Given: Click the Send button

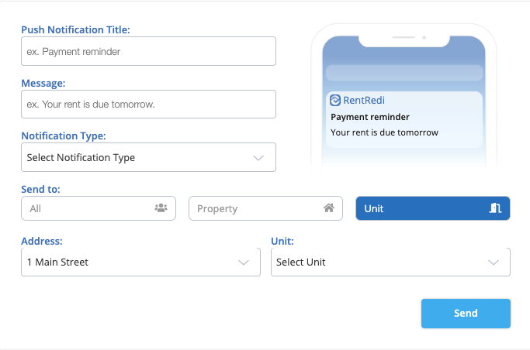Looking at the screenshot, I should click(466, 314).
